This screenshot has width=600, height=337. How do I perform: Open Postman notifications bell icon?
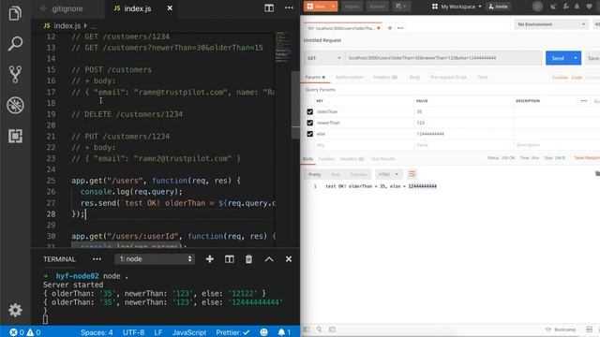click(x=577, y=7)
